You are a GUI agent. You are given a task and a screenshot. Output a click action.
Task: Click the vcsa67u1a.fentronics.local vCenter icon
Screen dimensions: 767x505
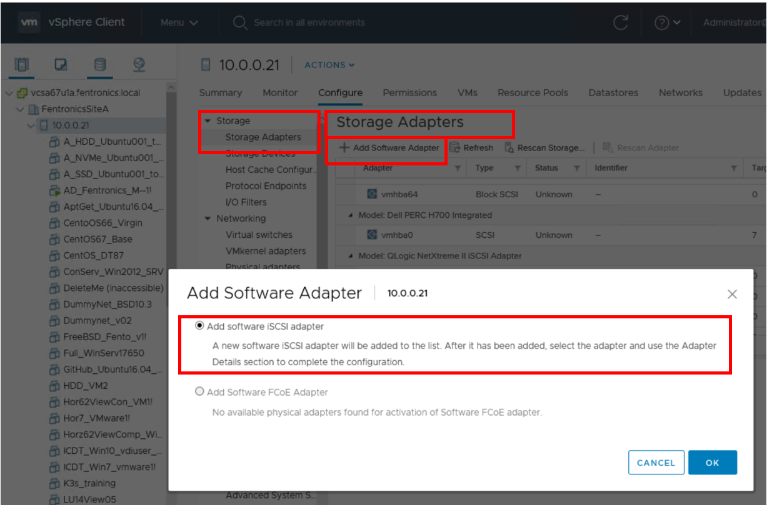pyautogui.click(x=23, y=93)
